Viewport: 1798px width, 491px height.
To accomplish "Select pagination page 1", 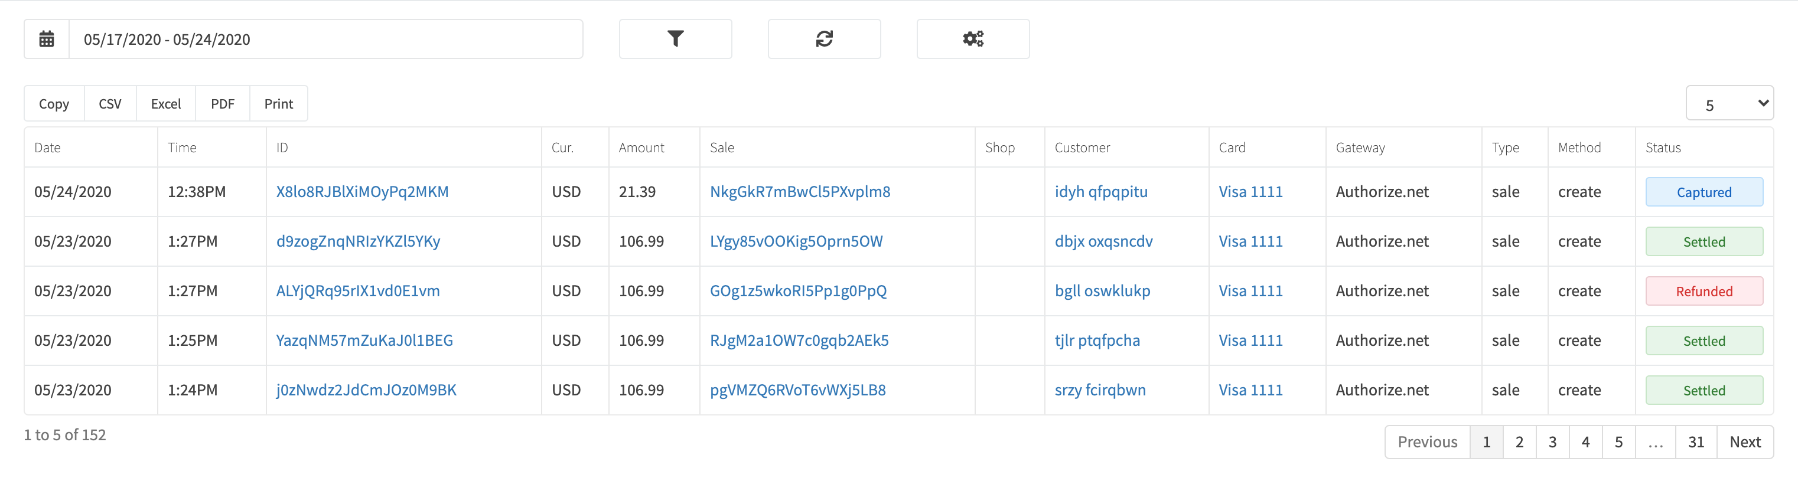I will tap(1487, 441).
